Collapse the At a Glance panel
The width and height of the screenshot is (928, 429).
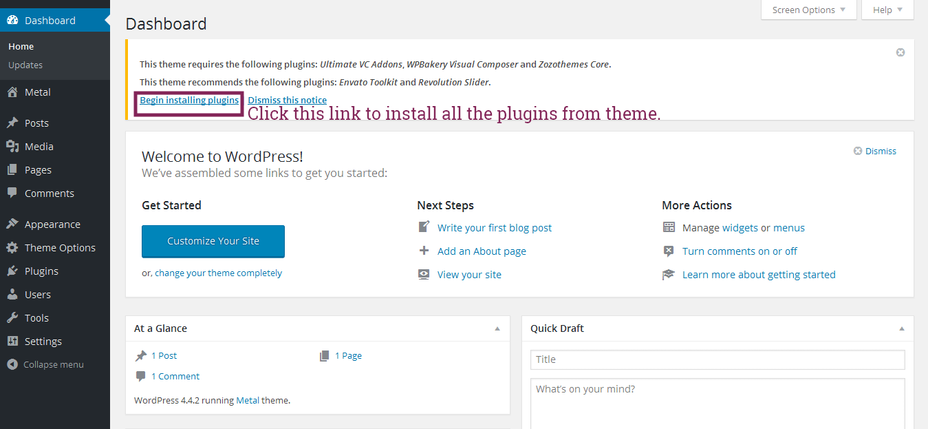497,329
